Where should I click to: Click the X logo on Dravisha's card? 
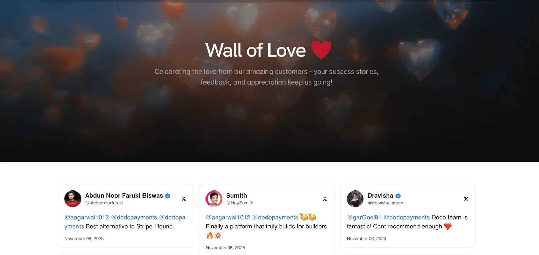click(466, 199)
